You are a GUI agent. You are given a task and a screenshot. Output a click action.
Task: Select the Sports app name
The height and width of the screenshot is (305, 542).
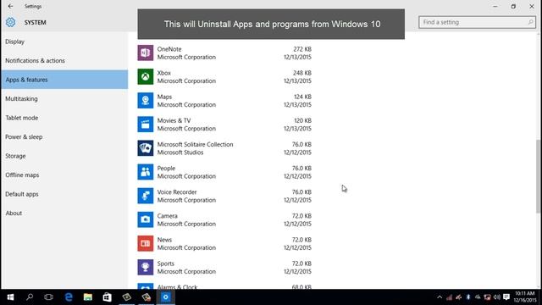coord(166,263)
